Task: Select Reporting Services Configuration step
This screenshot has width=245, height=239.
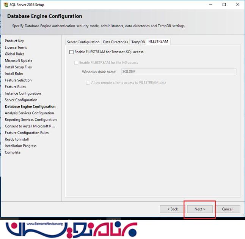Action: (x=30, y=120)
